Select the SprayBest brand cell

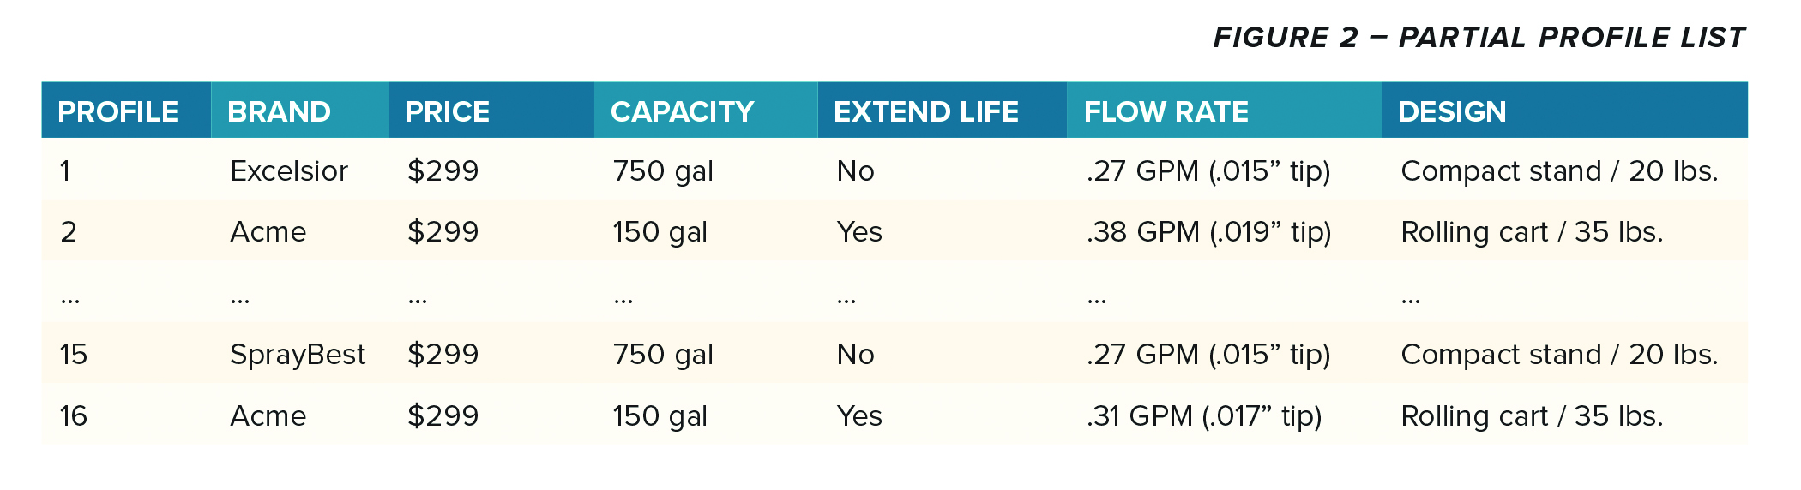(298, 356)
